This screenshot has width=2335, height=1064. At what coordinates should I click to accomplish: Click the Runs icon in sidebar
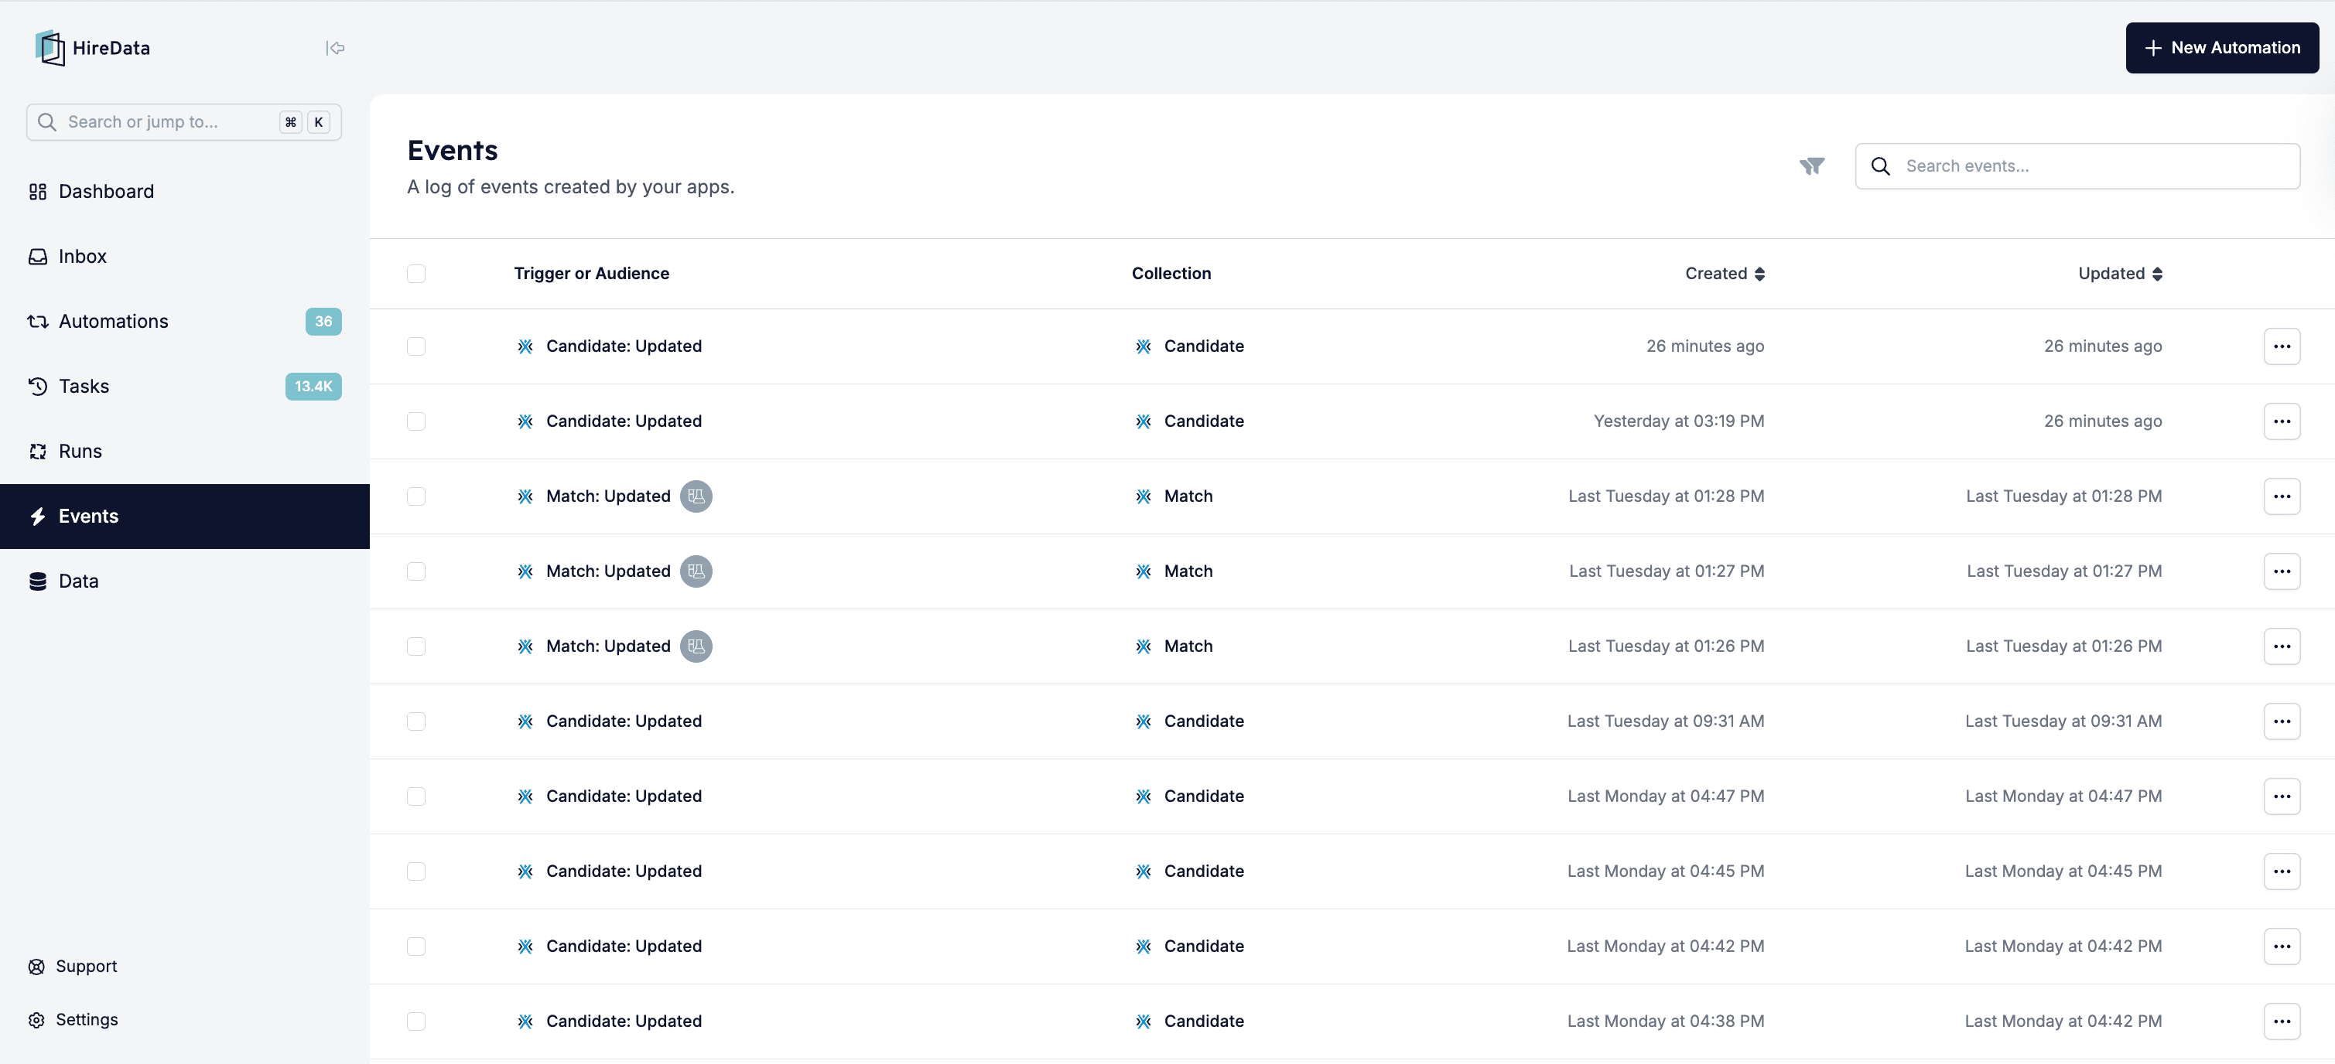pos(37,452)
